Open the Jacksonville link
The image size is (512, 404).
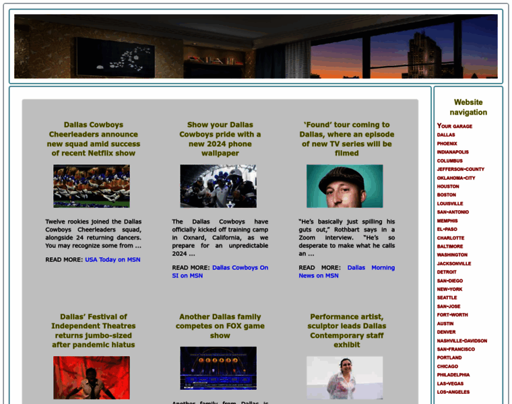pos(454,264)
